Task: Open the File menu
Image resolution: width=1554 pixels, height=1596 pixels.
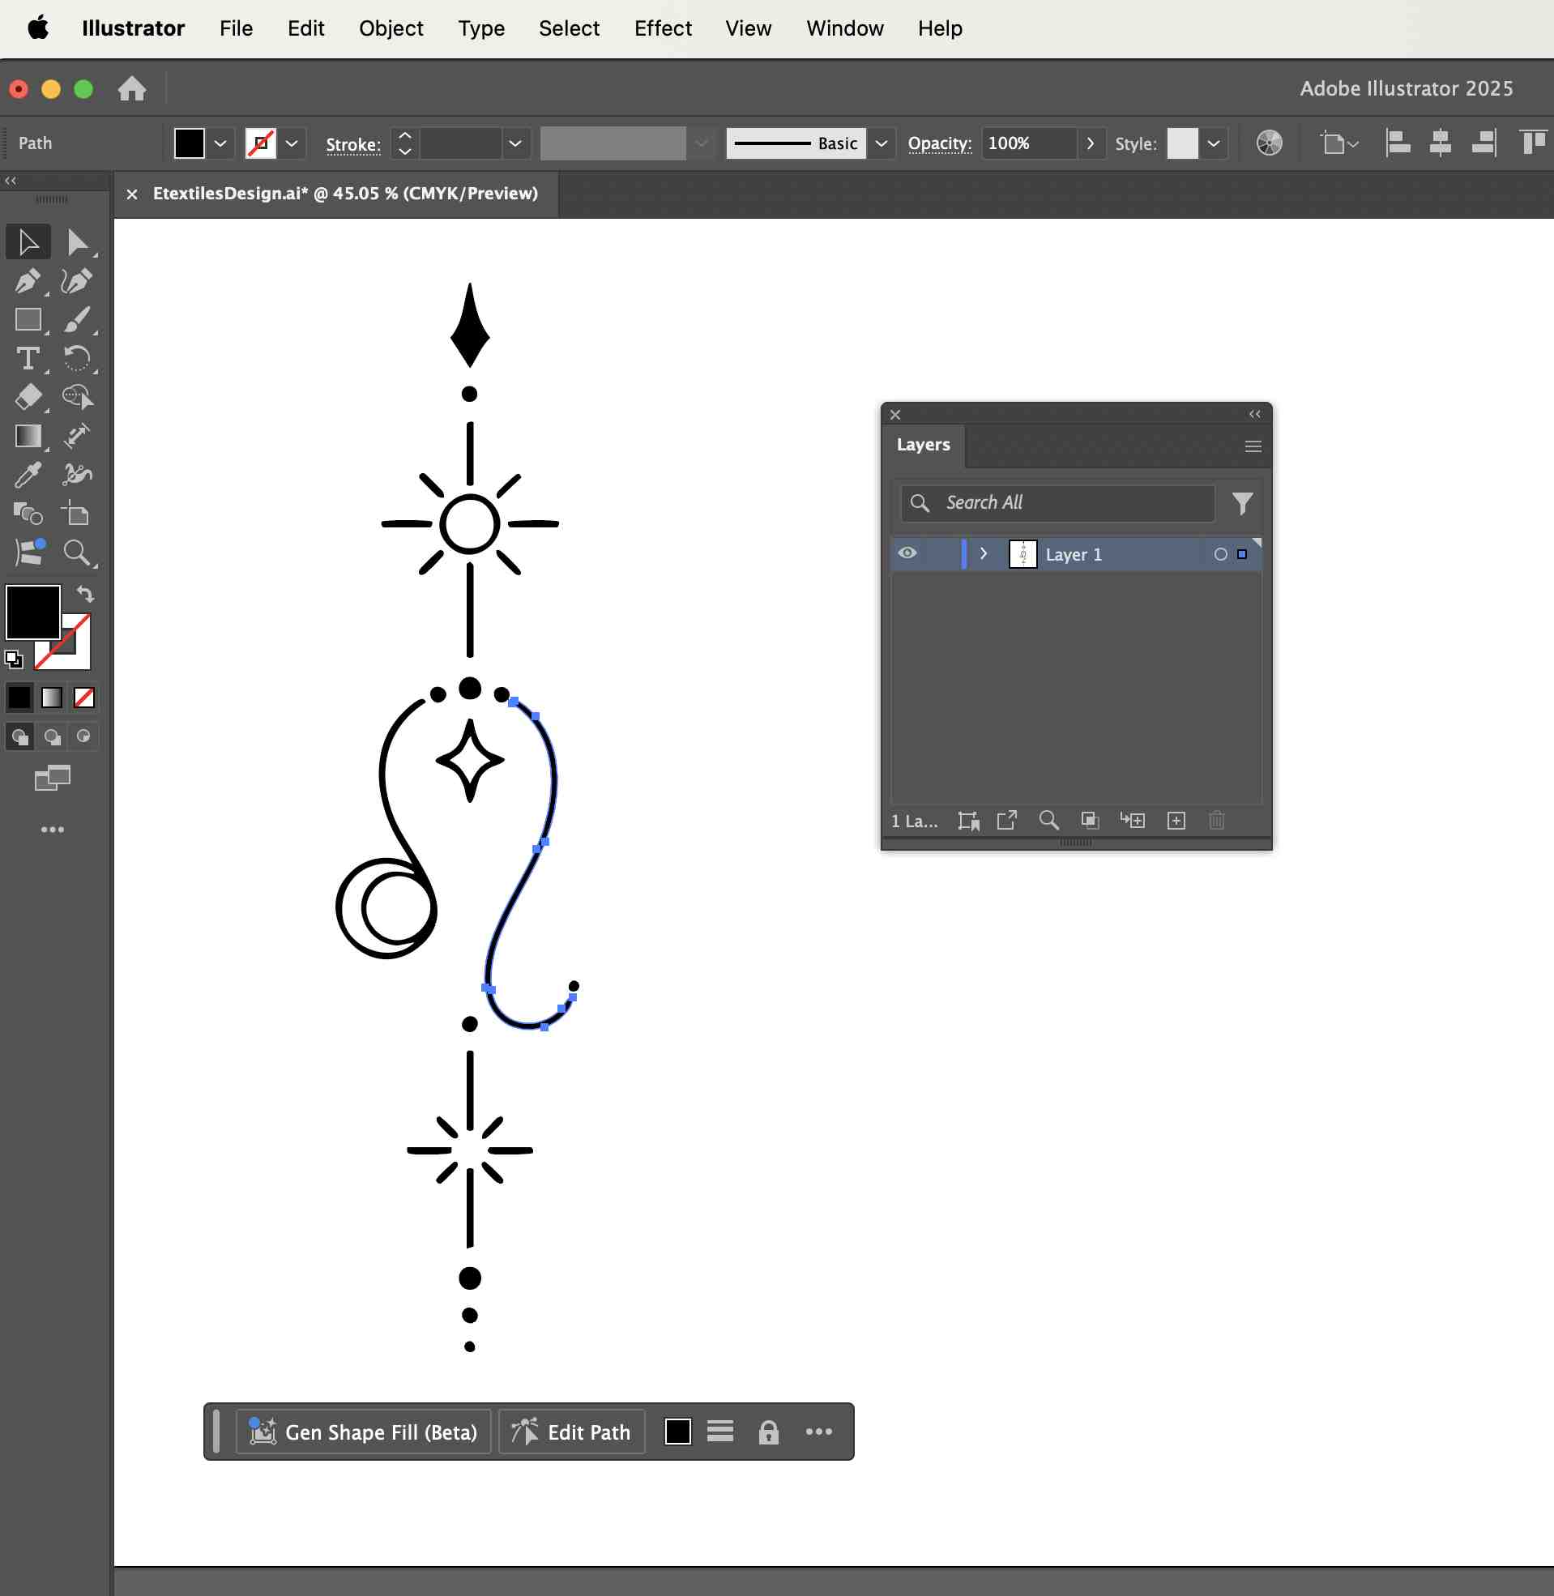Action: (x=236, y=28)
